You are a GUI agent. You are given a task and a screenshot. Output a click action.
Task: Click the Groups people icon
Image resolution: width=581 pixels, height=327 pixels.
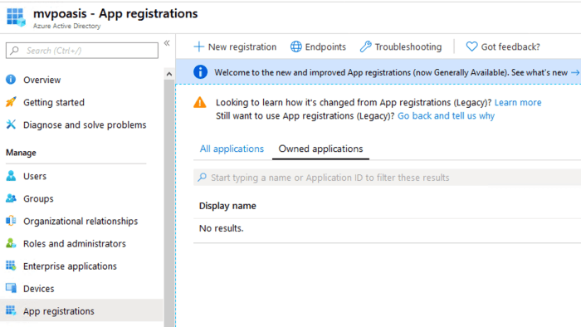click(11, 198)
